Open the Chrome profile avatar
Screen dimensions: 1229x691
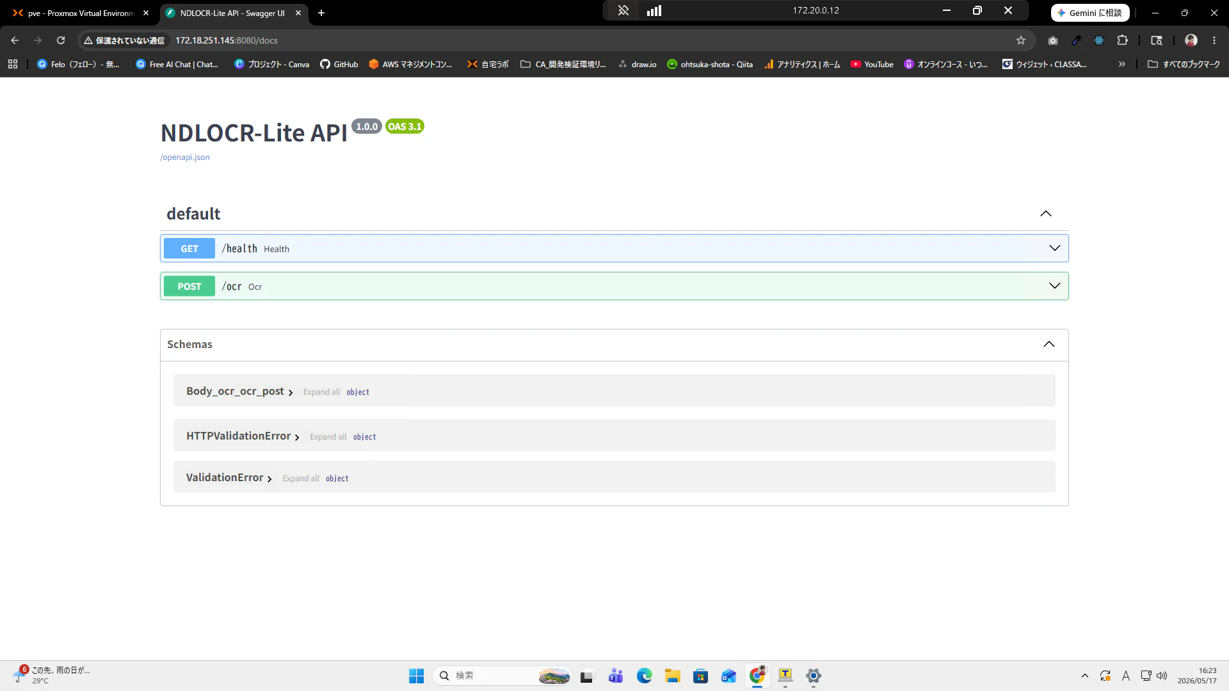pyautogui.click(x=1191, y=40)
